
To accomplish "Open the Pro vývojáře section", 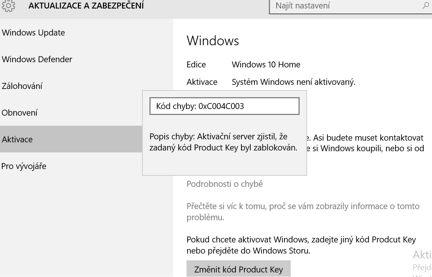I will point(24,166).
